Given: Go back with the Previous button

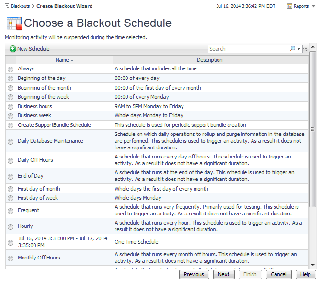Looking at the screenshot, I should click(x=194, y=274).
